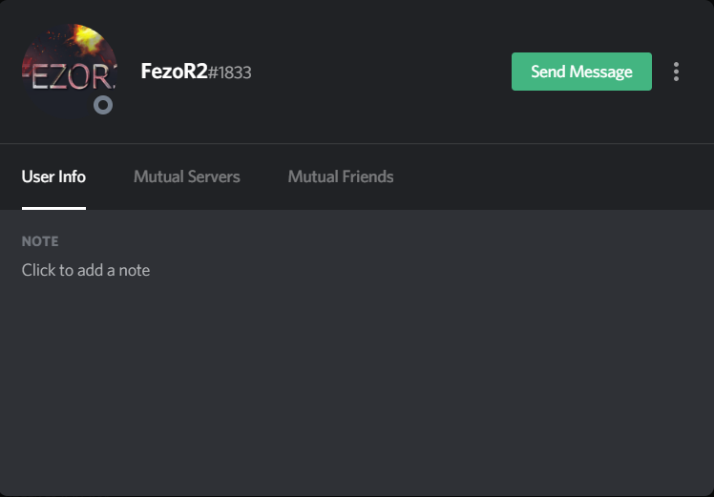Click the status badge on the avatar corner

[x=103, y=105]
